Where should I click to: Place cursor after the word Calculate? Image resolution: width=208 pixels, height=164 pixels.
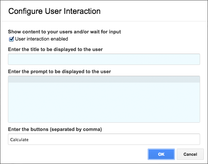tap(29, 140)
